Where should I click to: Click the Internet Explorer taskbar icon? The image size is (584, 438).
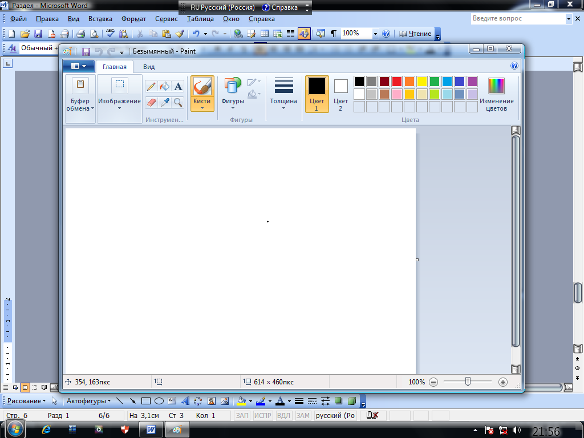click(47, 429)
